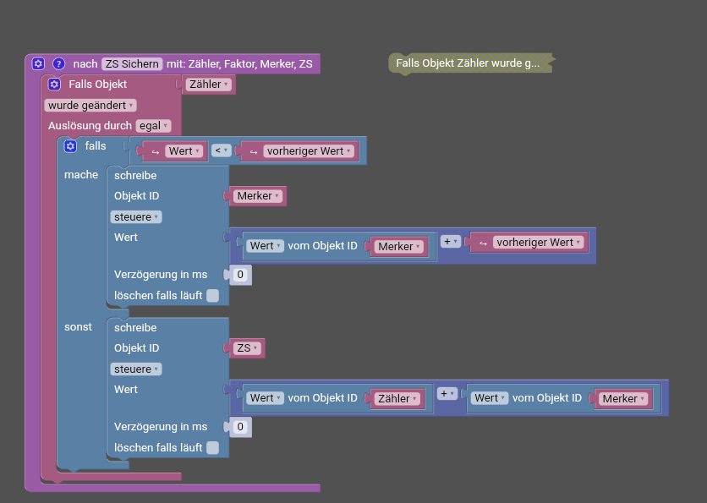707x503 pixels.
Task: Open the '+' operator dropdown in mache block
Action: [451, 242]
